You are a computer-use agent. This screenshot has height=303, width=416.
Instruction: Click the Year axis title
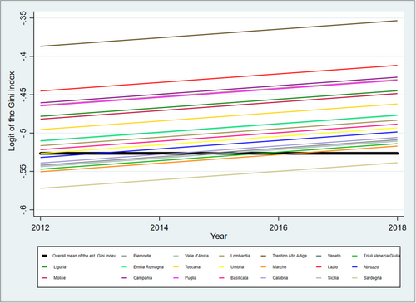(219, 237)
